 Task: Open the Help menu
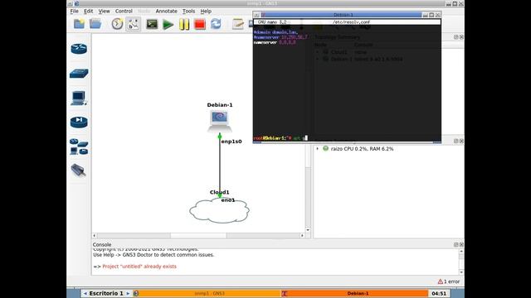[206, 11]
